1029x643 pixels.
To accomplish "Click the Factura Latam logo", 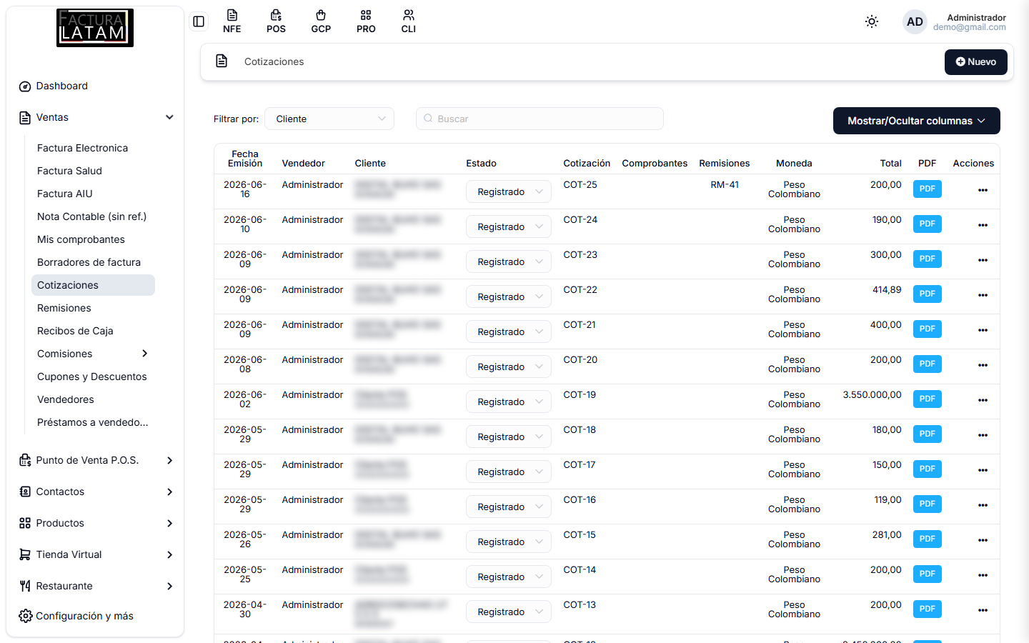I will [x=95, y=28].
